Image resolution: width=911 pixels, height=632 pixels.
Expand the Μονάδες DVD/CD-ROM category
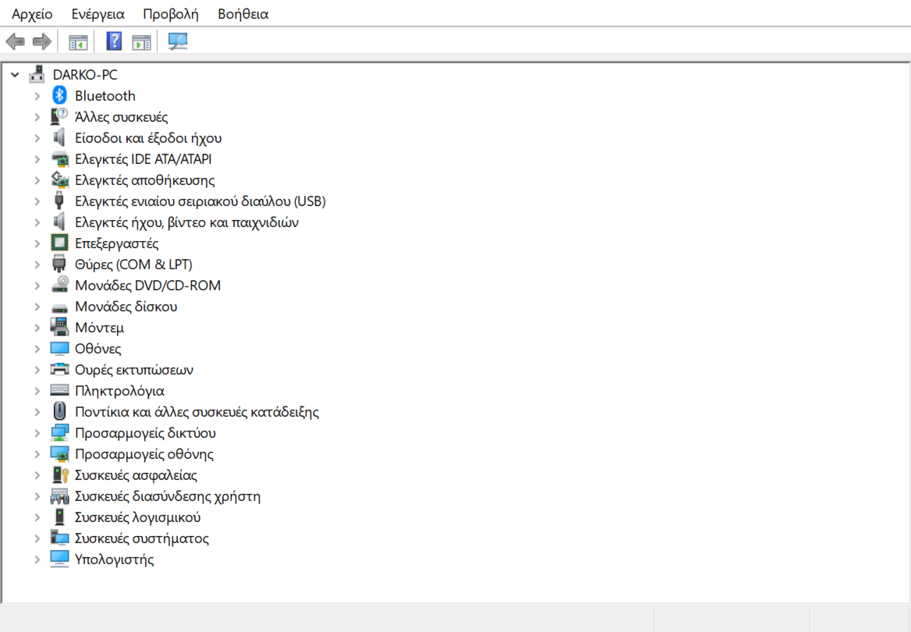pos(37,286)
